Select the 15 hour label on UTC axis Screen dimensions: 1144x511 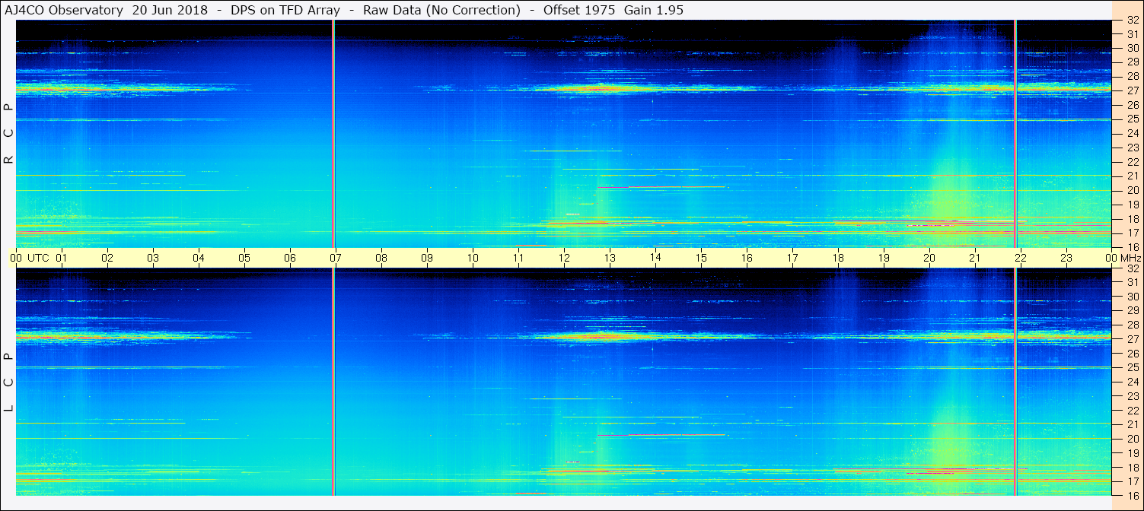coord(701,258)
